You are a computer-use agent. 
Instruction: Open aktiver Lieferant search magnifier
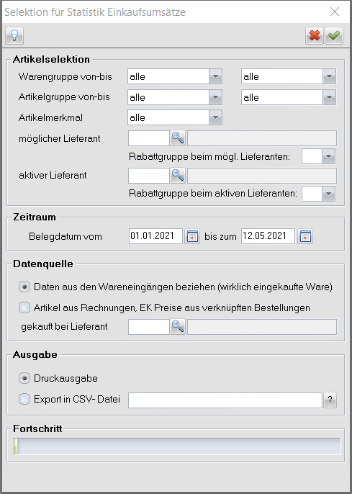[x=178, y=176]
